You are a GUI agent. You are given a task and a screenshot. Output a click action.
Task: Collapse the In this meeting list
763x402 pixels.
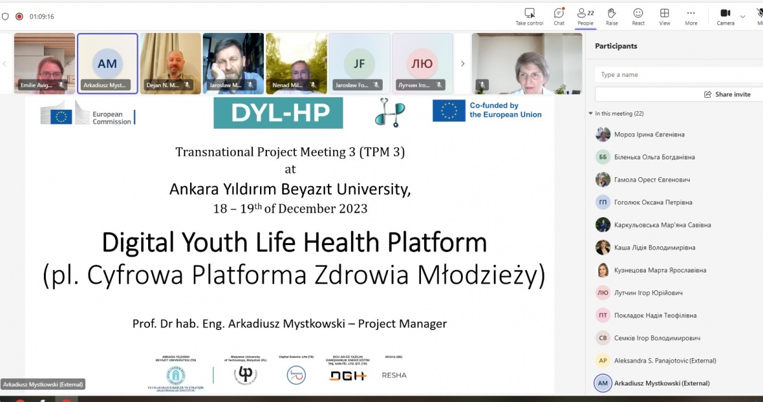coord(591,114)
